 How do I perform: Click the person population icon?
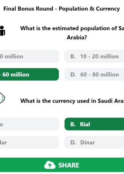(x=2, y=31)
